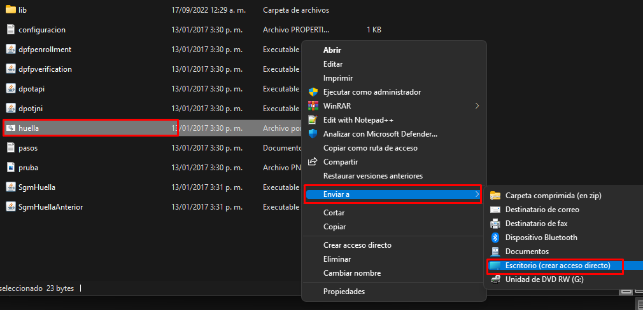The height and width of the screenshot is (310, 643).
Task: Select the pasos file name
Action: pos(28,148)
